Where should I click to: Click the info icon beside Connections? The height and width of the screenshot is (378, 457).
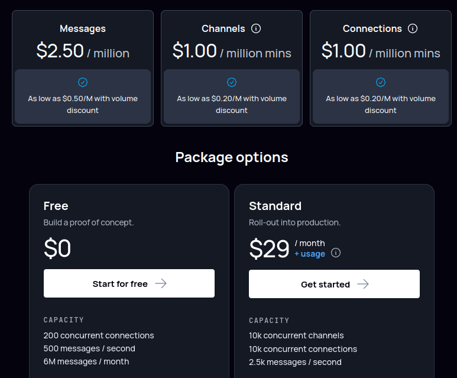413,28
